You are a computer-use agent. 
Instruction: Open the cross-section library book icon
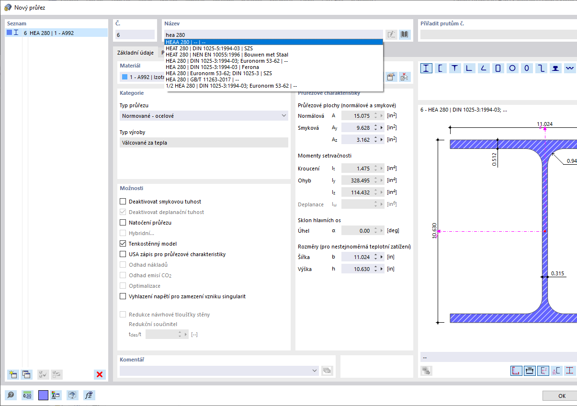click(x=405, y=34)
